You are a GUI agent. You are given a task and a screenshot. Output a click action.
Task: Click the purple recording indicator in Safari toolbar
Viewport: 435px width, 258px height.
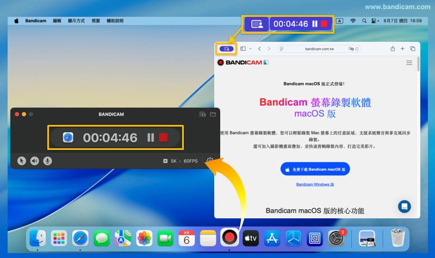[x=226, y=49]
